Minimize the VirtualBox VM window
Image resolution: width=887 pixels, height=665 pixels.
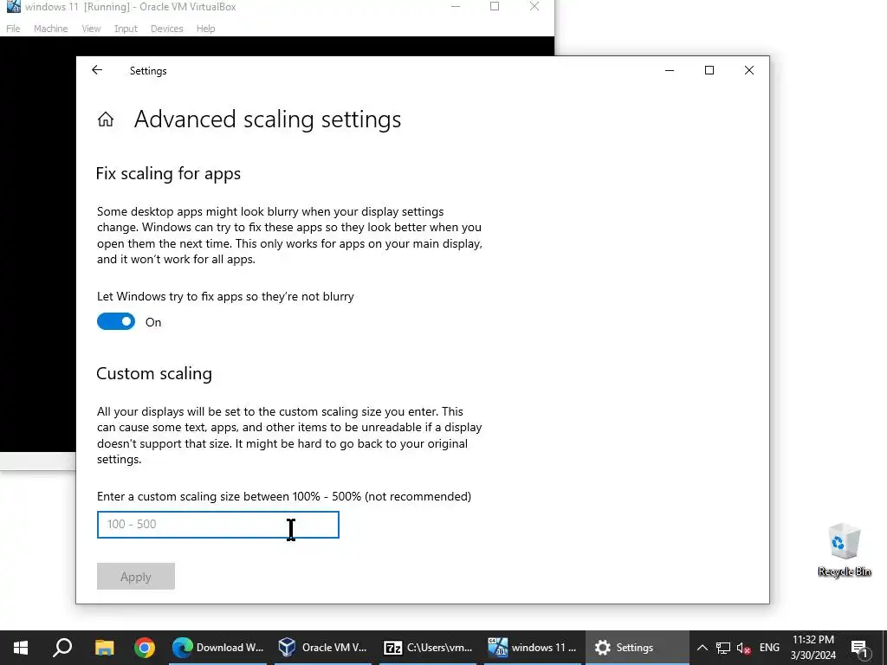pos(456,7)
